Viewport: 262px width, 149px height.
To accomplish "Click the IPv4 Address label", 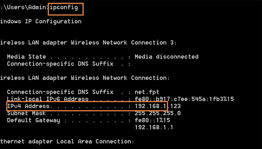I will coord(28,106).
